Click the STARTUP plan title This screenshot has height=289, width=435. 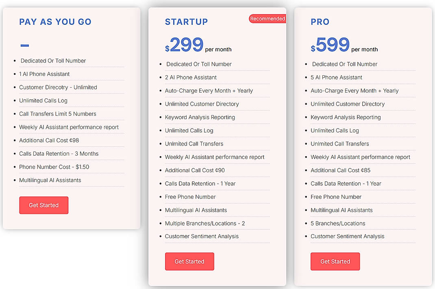pos(187,22)
